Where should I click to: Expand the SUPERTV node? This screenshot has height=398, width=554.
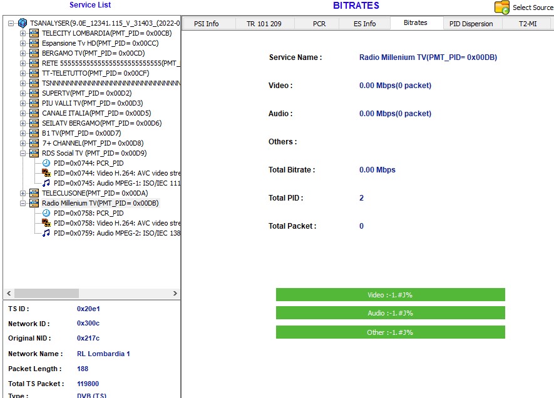23,93
